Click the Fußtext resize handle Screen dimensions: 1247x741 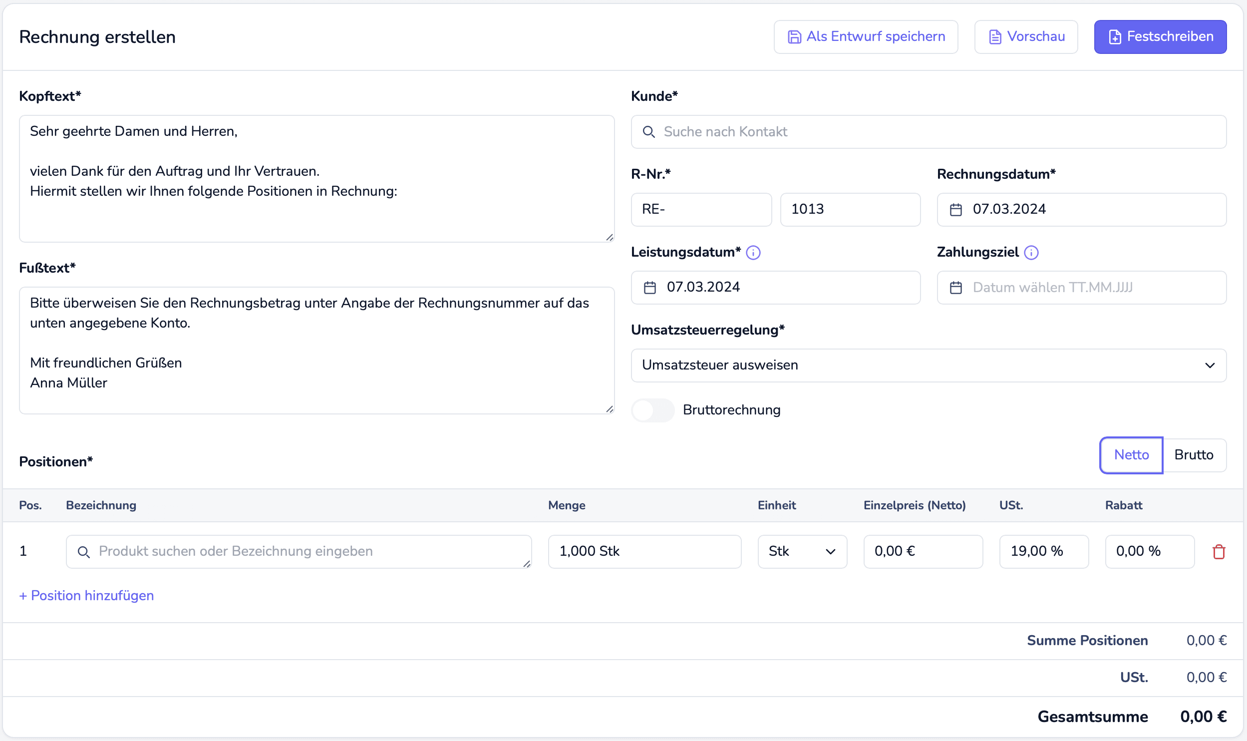coord(610,409)
